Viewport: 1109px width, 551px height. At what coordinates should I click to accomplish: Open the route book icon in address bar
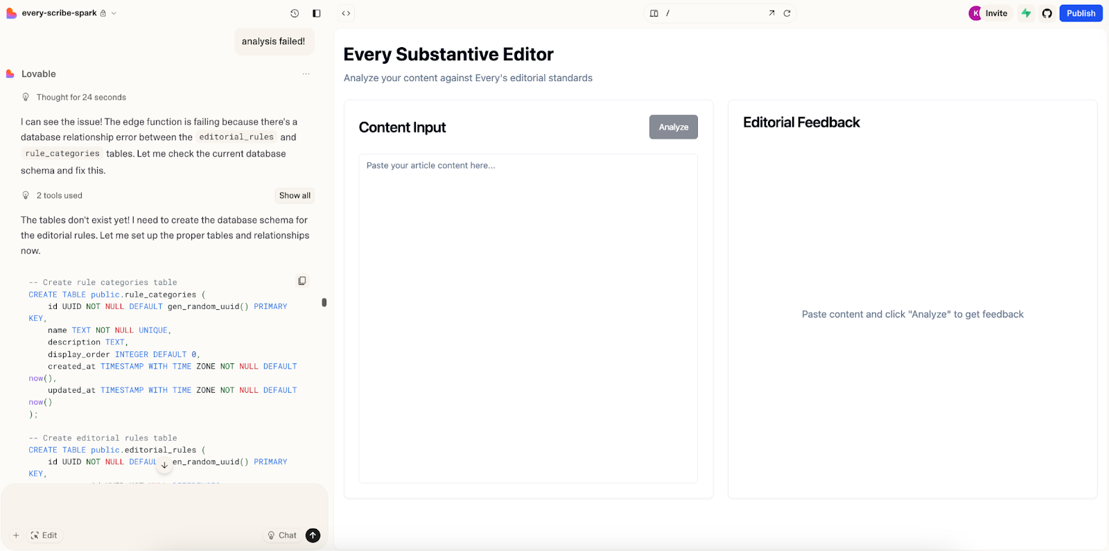coord(654,13)
